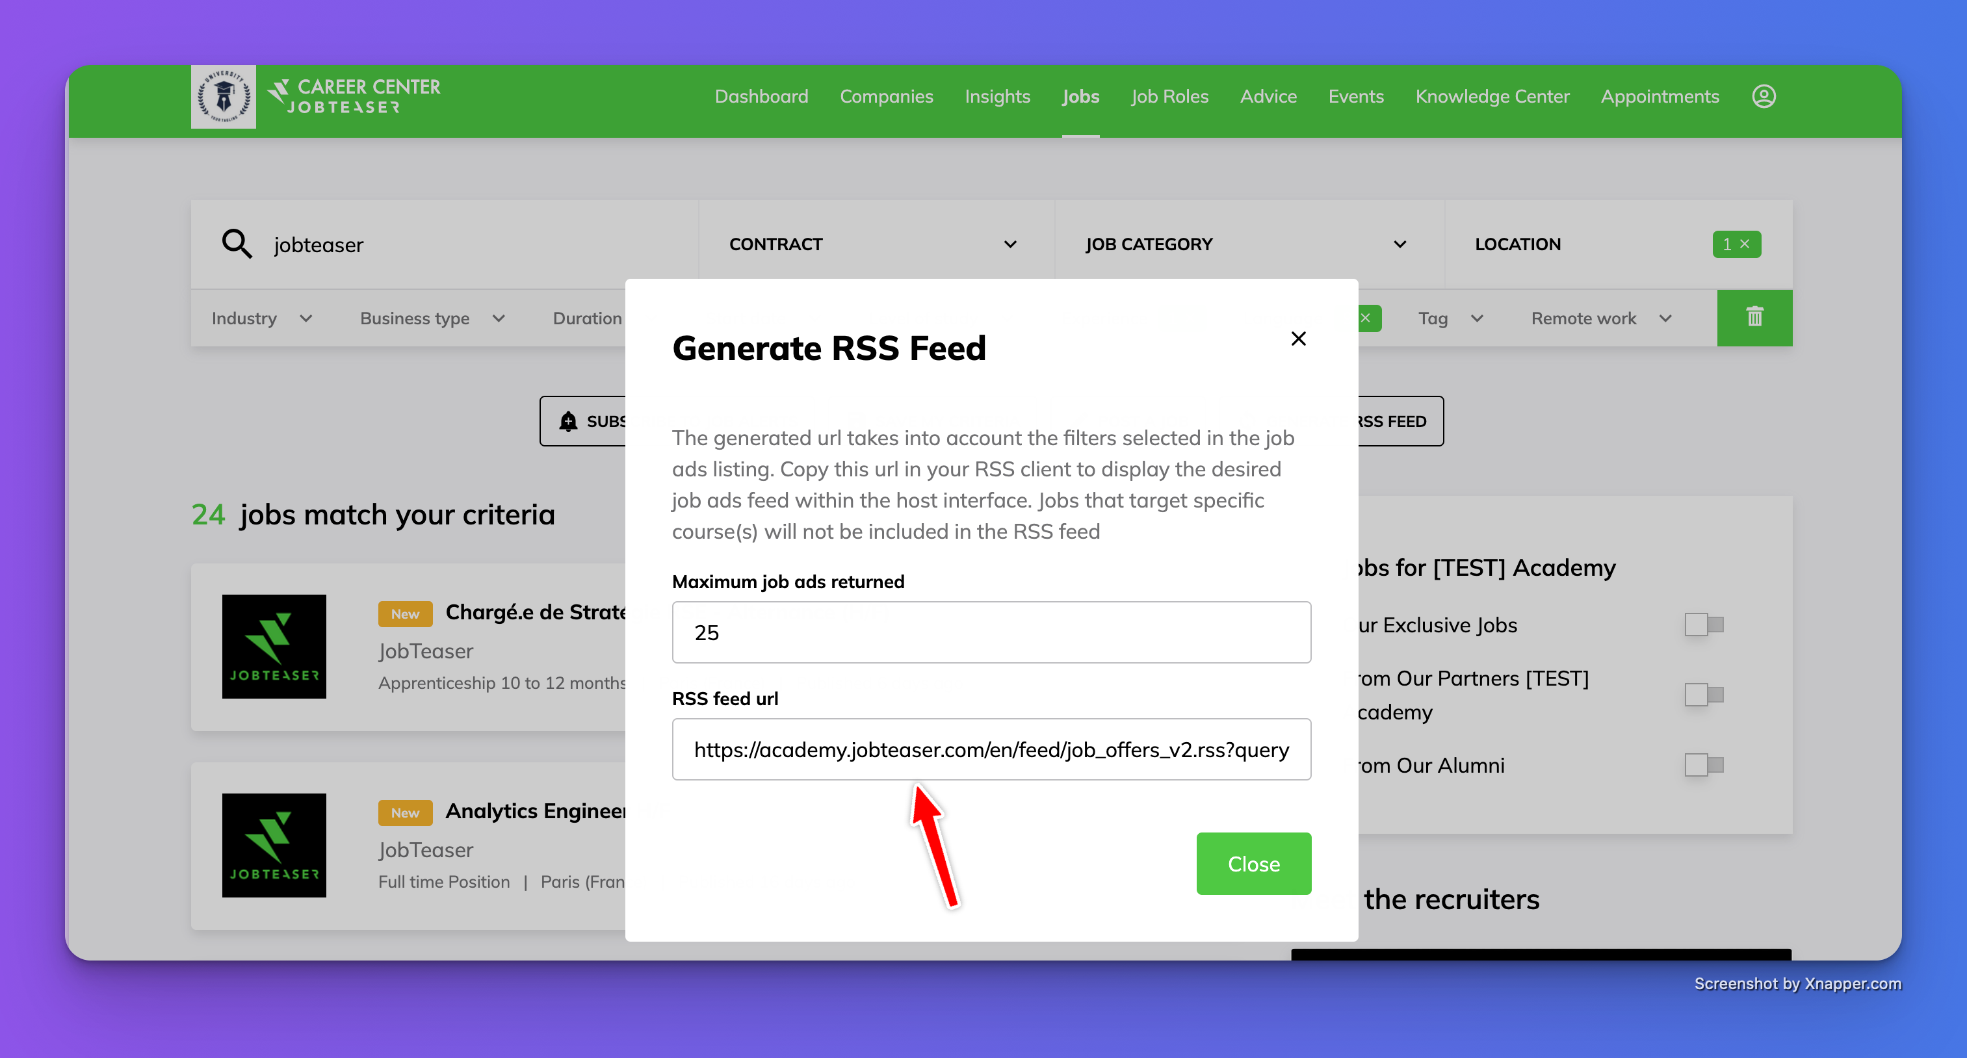Open the Insights tab
This screenshot has height=1058, width=1967.
997,96
